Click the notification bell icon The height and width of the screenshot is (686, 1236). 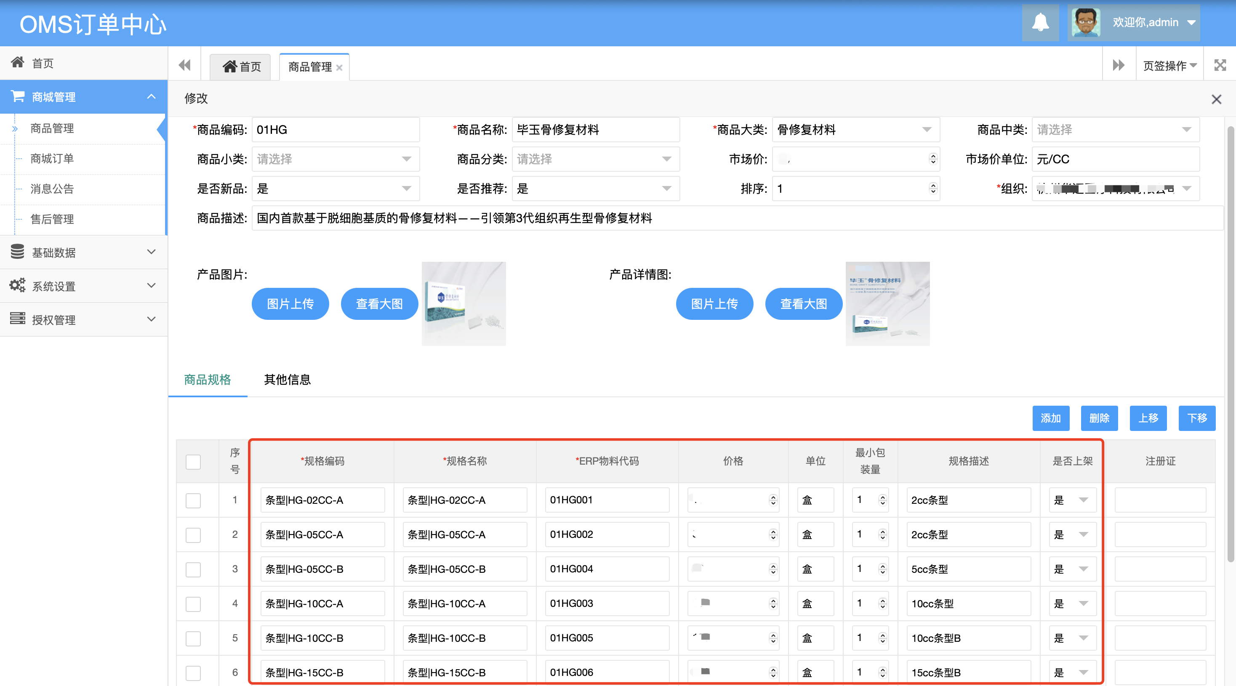pos(1040,23)
